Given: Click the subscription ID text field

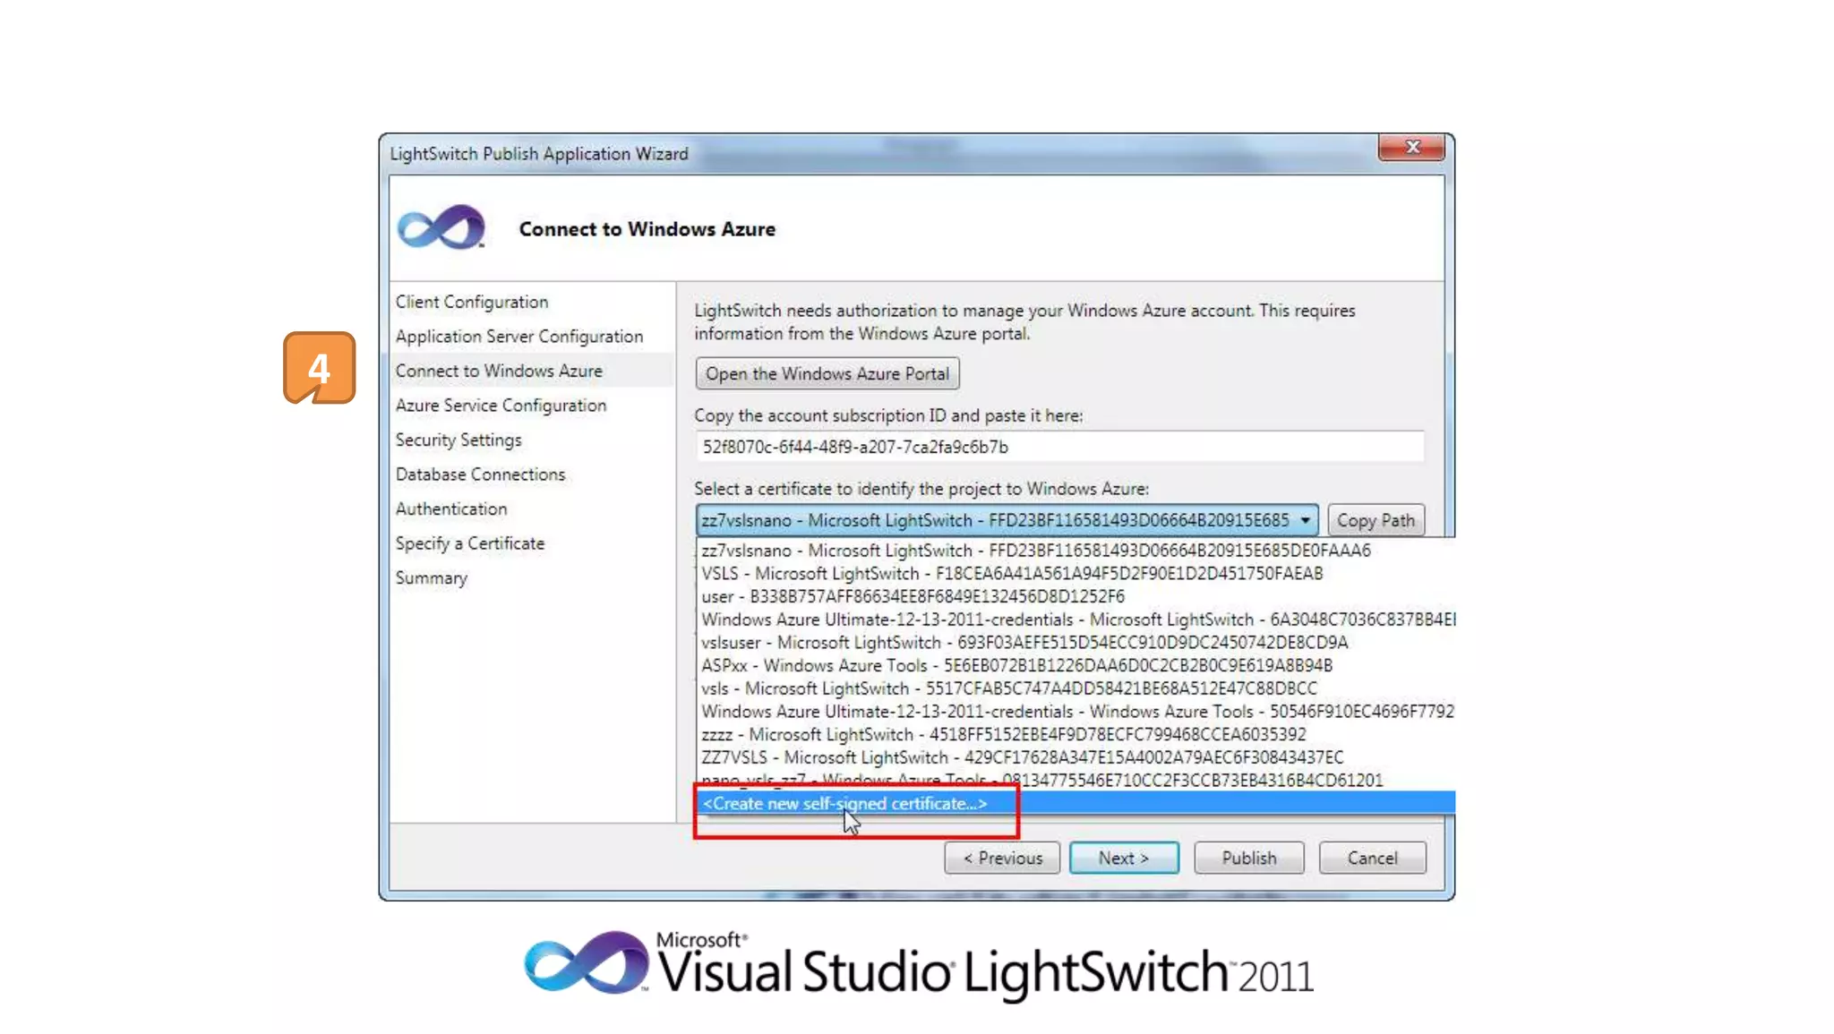Looking at the screenshot, I should 1058,447.
